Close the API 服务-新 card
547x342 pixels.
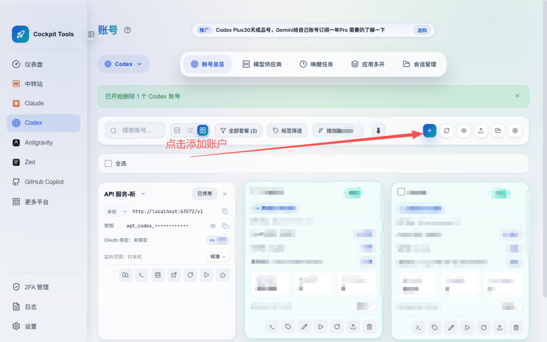pos(225,194)
